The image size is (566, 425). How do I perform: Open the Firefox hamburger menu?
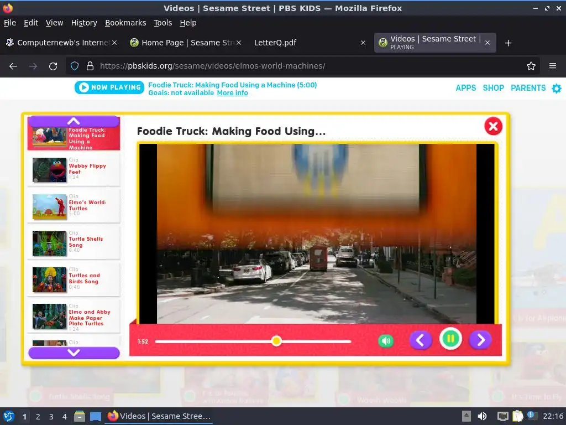coord(553,66)
